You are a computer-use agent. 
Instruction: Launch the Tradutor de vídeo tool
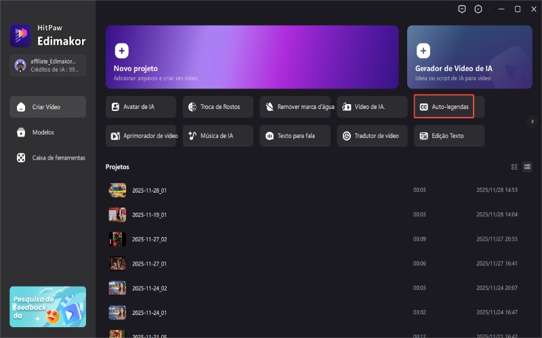tap(372, 136)
